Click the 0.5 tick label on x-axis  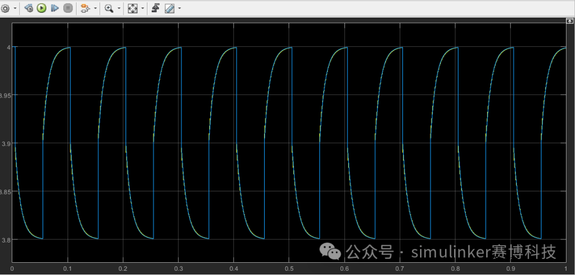(289, 268)
